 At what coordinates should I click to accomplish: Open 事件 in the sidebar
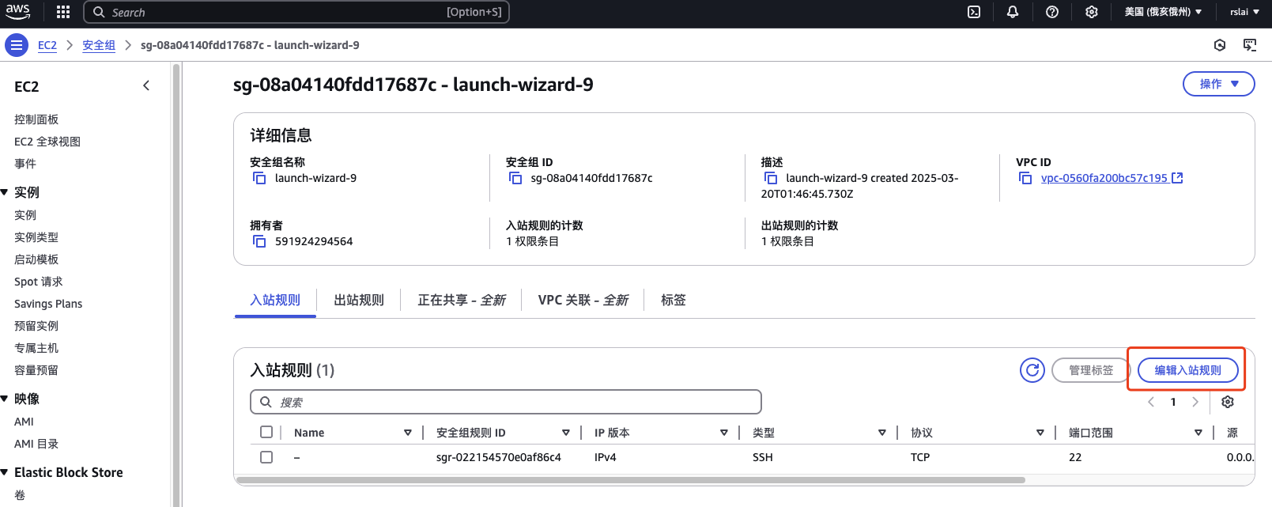click(x=25, y=164)
